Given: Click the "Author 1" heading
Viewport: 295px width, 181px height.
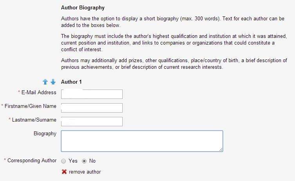Looking at the screenshot, I should pos(72,82).
